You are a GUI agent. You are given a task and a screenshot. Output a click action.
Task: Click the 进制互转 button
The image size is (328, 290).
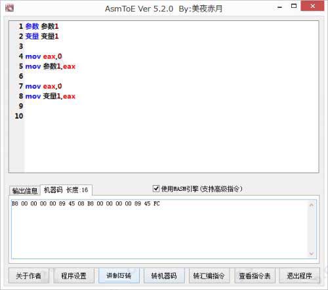click(x=119, y=276)
